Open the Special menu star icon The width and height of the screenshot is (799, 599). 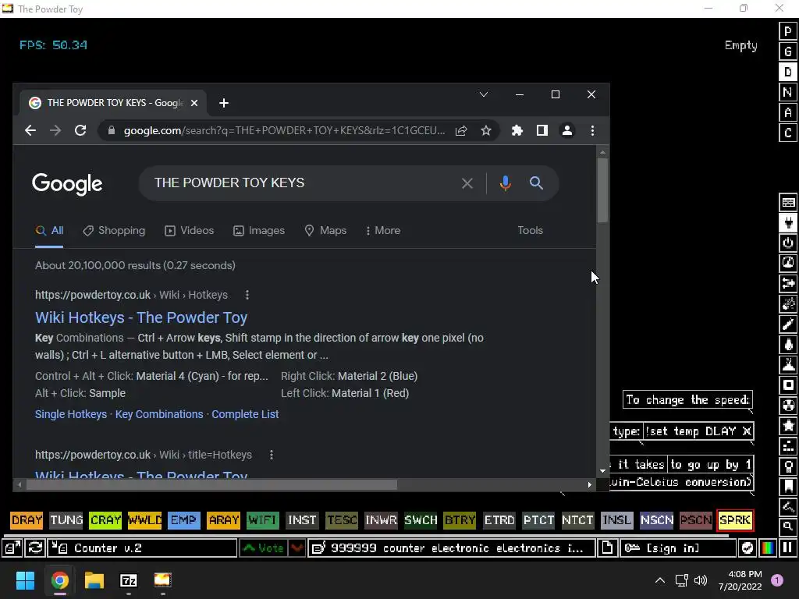[788, 426]
